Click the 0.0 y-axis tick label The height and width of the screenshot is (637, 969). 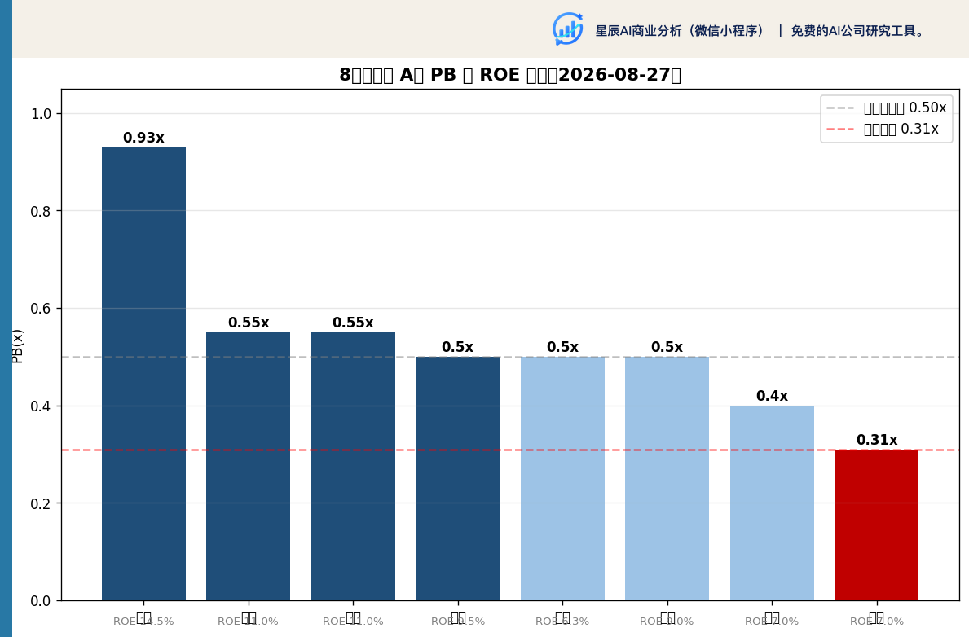click(x=42, y=600)
